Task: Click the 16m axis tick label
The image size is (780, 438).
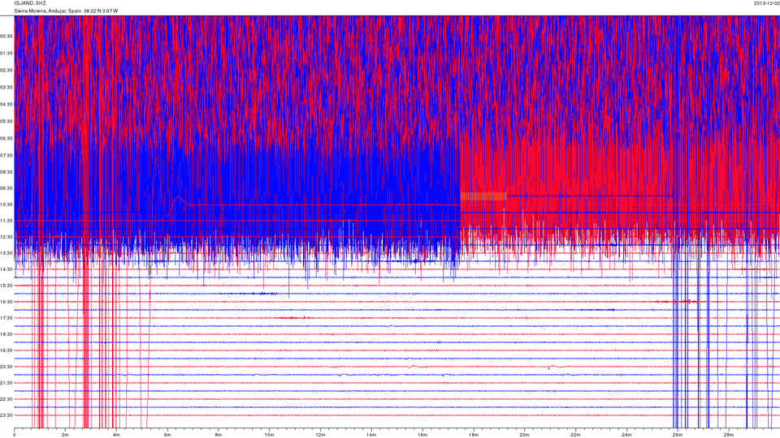Action: [x=422, y=435]
